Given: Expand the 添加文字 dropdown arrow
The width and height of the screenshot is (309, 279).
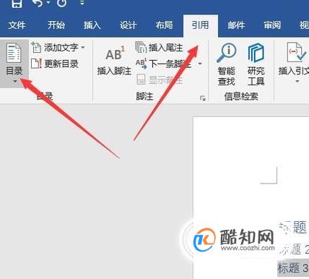Looking at the screenshot, I should (x=83, y=48).
